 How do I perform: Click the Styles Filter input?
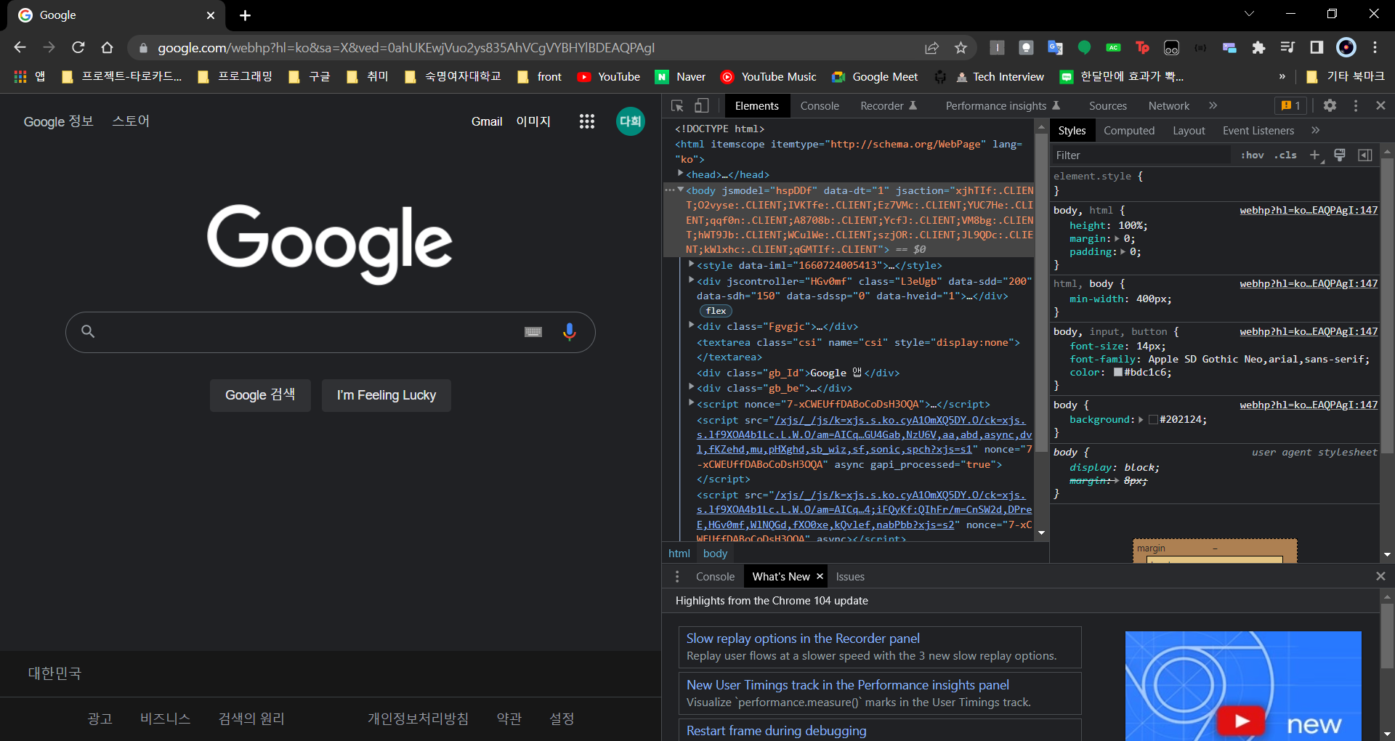point(1141,155)
